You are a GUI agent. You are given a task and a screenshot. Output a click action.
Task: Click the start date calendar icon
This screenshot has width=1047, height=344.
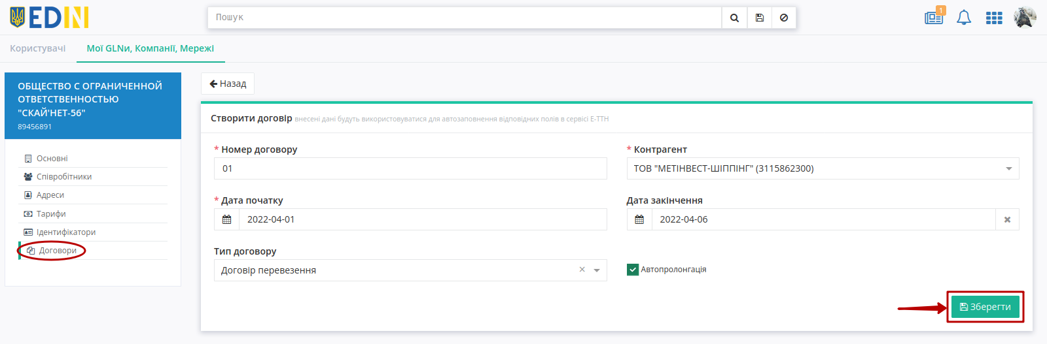pyautogui.click(x=227, y=219)
